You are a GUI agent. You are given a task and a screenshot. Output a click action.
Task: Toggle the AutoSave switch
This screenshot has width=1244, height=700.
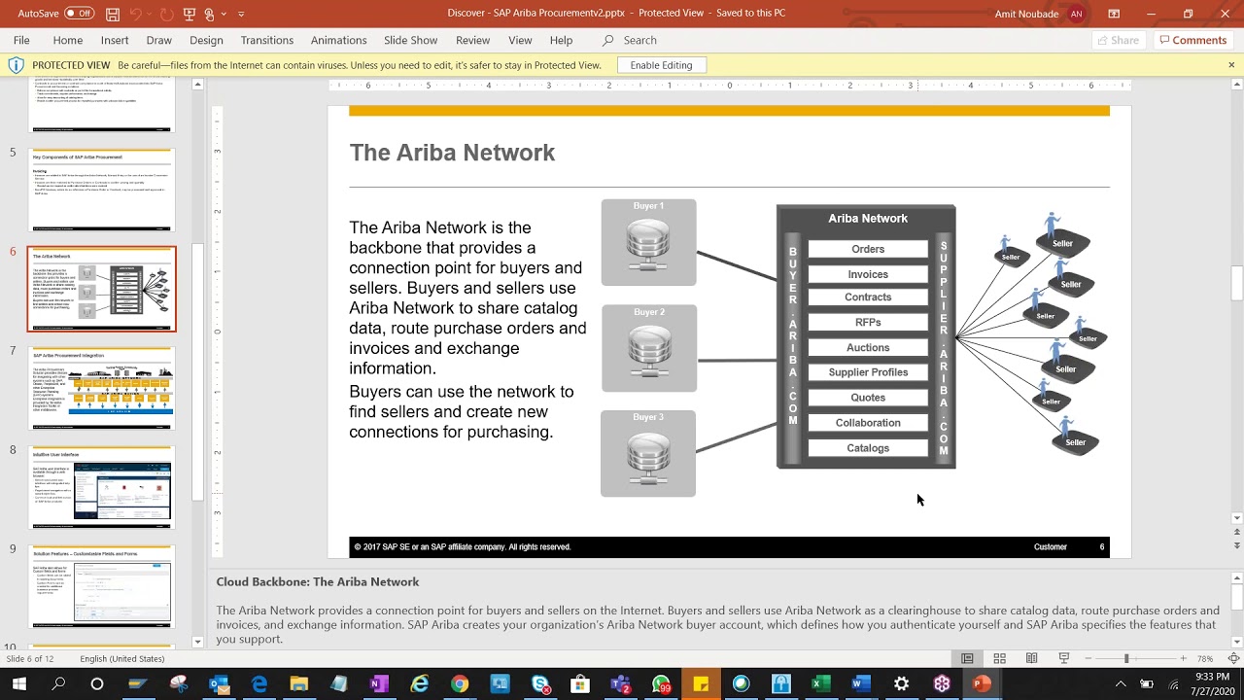point(80,14)
